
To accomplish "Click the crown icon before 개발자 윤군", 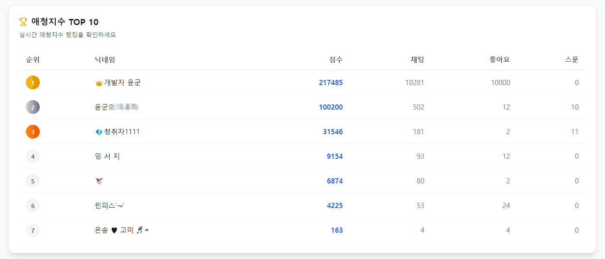I will [x=99, y=83].
